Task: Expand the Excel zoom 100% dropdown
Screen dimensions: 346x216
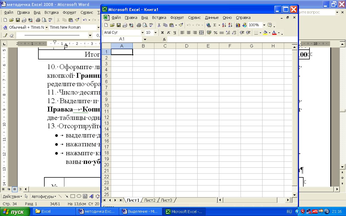Action: tap(264, 25)
